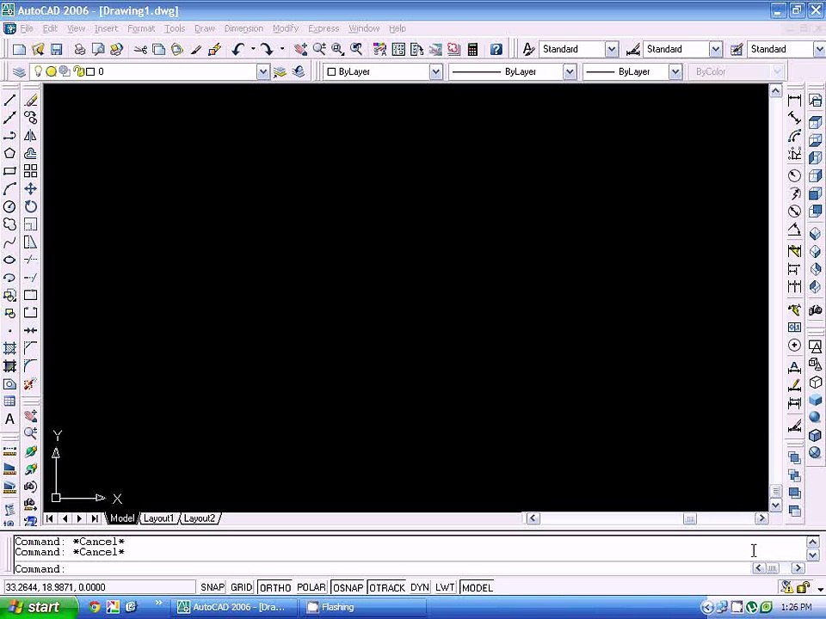Click the Flashing taskbar button

coord(362,608)
